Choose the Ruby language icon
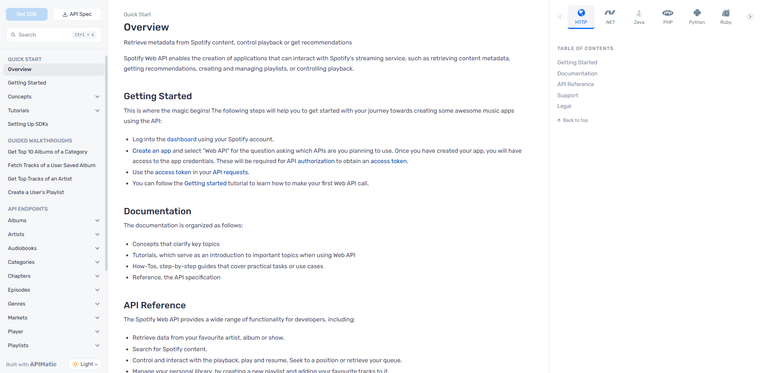 point(726,13)
